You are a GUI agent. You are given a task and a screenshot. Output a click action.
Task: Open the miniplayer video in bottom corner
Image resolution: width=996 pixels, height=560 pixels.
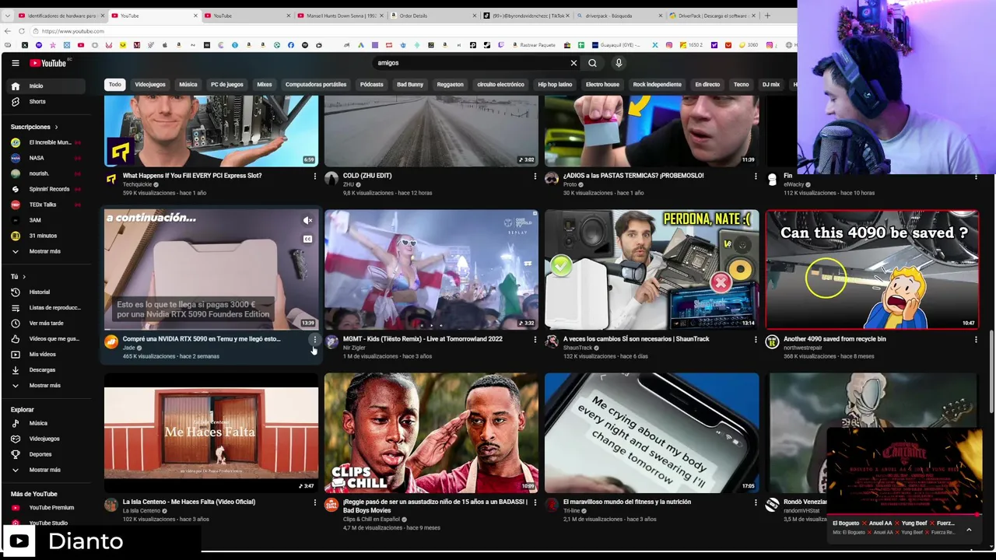(903, 471)
